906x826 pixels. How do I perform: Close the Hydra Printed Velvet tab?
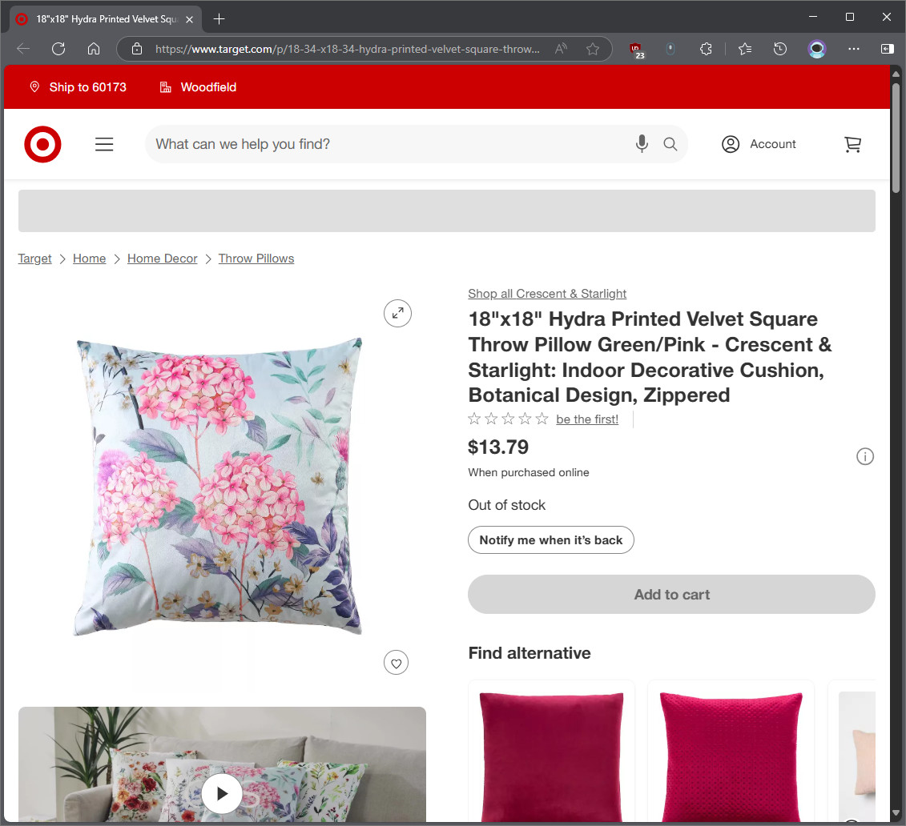190,19
